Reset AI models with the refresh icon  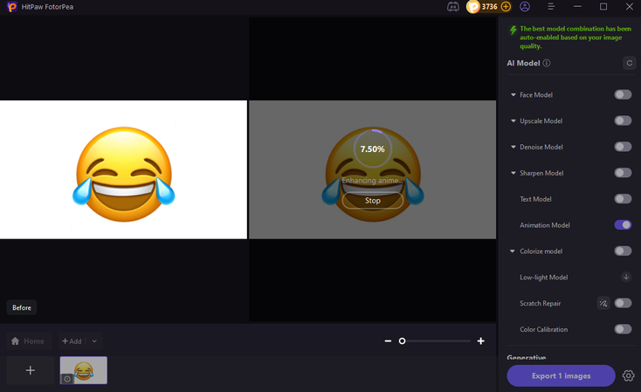(629, 63)
